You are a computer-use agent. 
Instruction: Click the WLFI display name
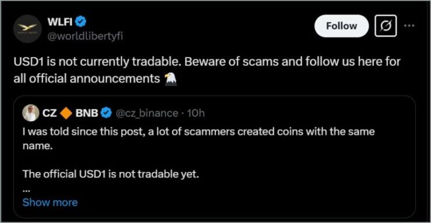(x=60, y=21)
